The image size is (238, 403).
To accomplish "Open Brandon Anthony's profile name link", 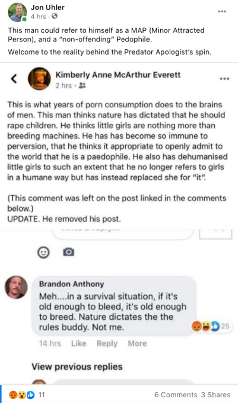I will pyautogui.click(x=71, y=284).
